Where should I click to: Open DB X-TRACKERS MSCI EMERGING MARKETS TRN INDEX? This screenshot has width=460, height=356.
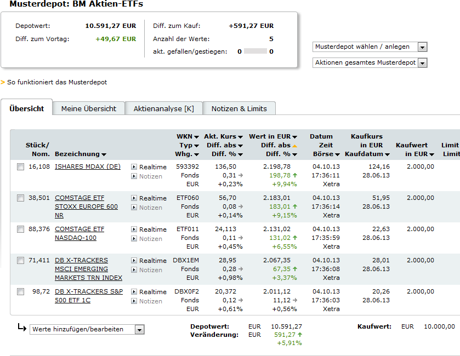89,269
